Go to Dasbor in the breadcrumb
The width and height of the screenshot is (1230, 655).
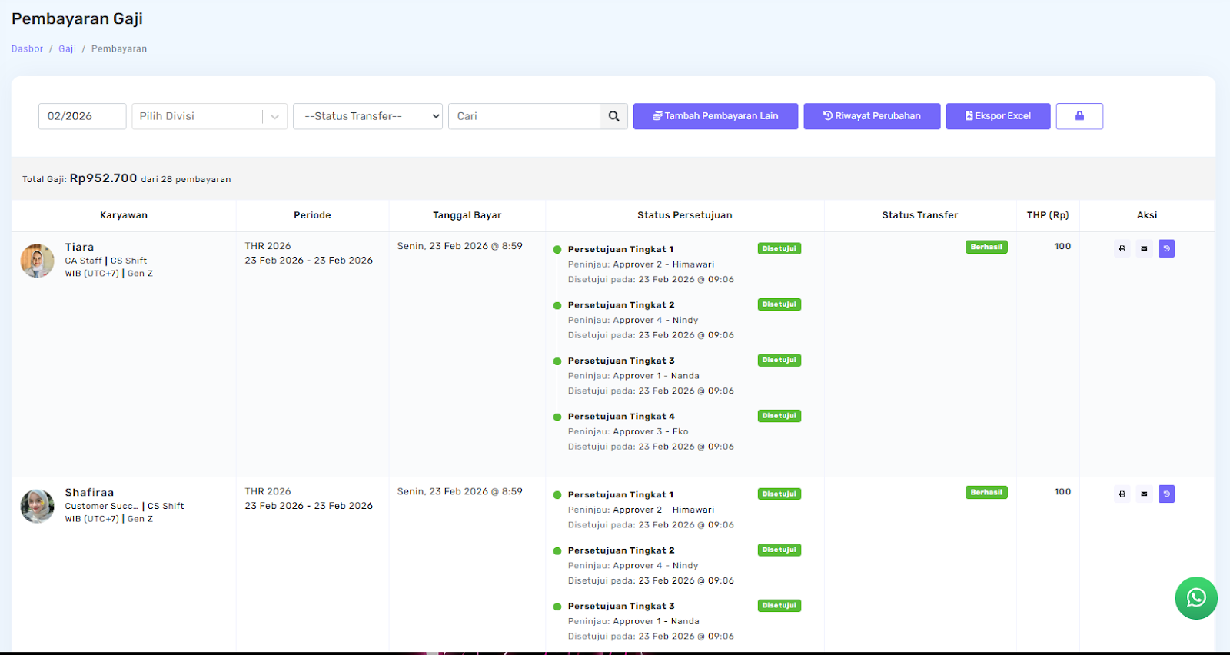pyautogui.click(x=27, y=48)
